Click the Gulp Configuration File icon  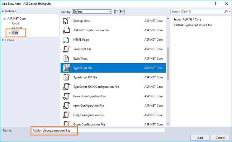(x=66, y=115)
